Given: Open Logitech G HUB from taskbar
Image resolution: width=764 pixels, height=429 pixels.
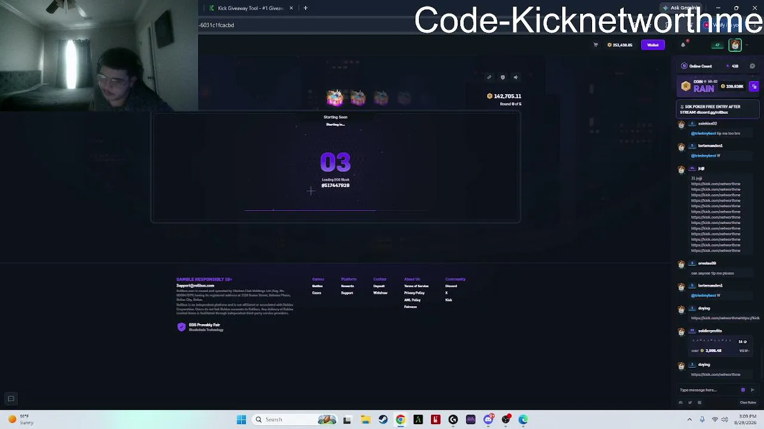Looking at the screenshot, I should tap(453, 419).
